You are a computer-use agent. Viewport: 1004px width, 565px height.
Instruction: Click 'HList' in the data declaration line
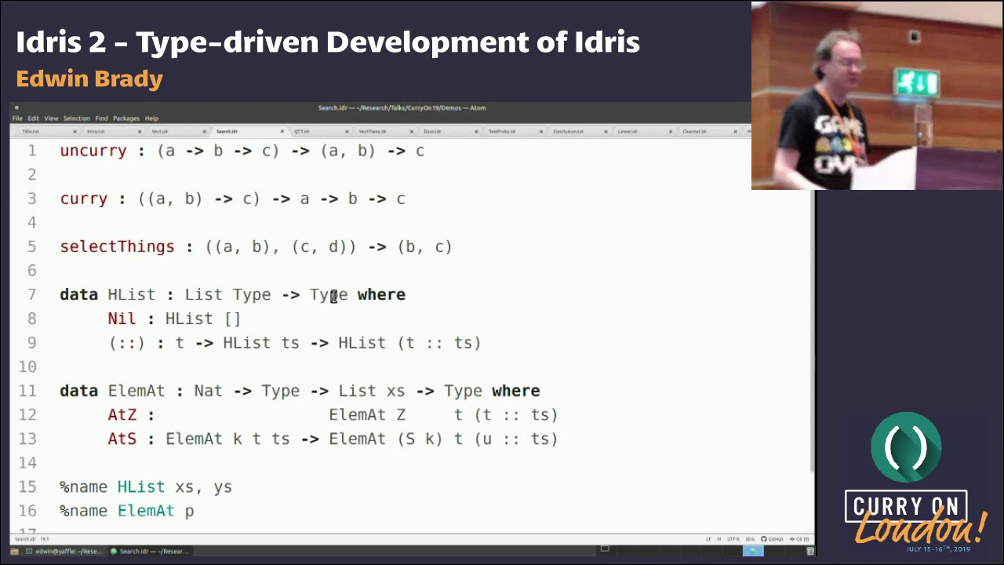pyautogui.click(x=132, y=294)
